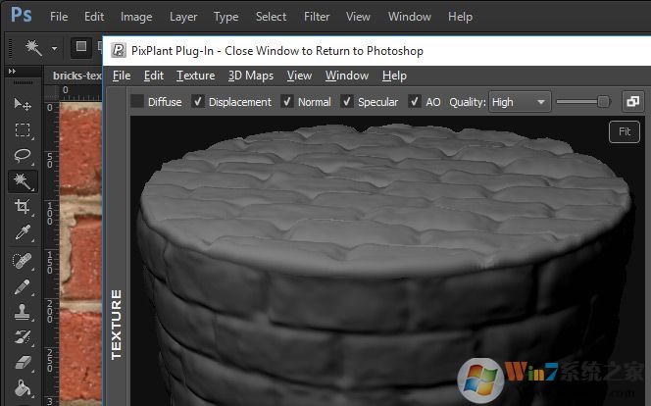This screenshot has width=651, height=406.
Task: Pick the Lasso tool
Action: click(x=22, y=155)
